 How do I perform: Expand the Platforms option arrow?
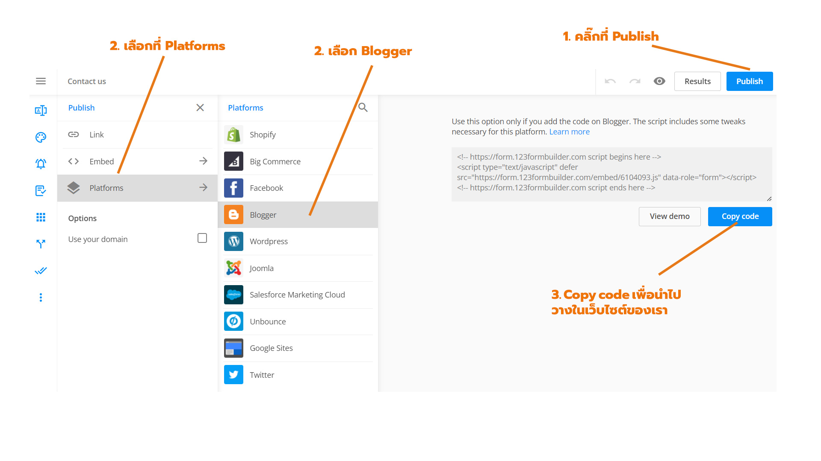pos(203,187)
